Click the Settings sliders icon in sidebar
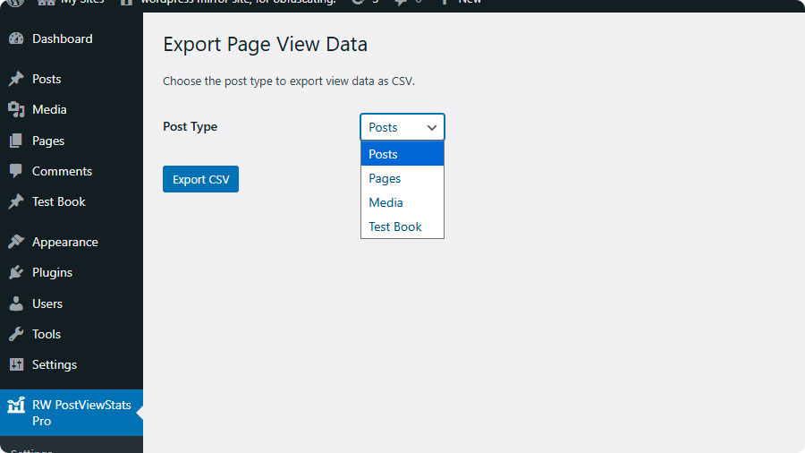Viewport: 805px width, 453px height. tap(16, 364)
